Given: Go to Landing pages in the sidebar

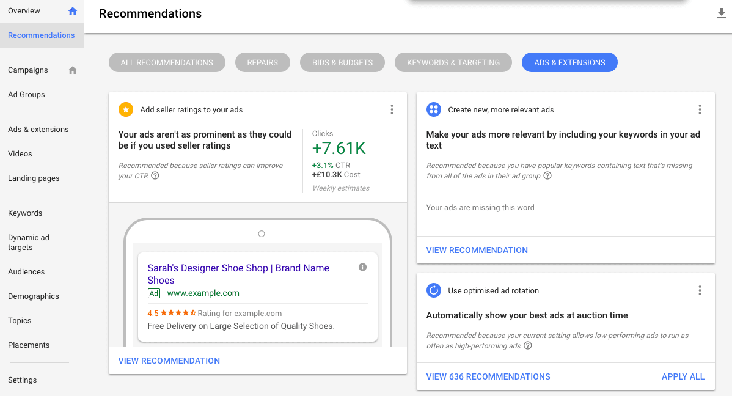Looking at the screenshot, I should (34, 178).
